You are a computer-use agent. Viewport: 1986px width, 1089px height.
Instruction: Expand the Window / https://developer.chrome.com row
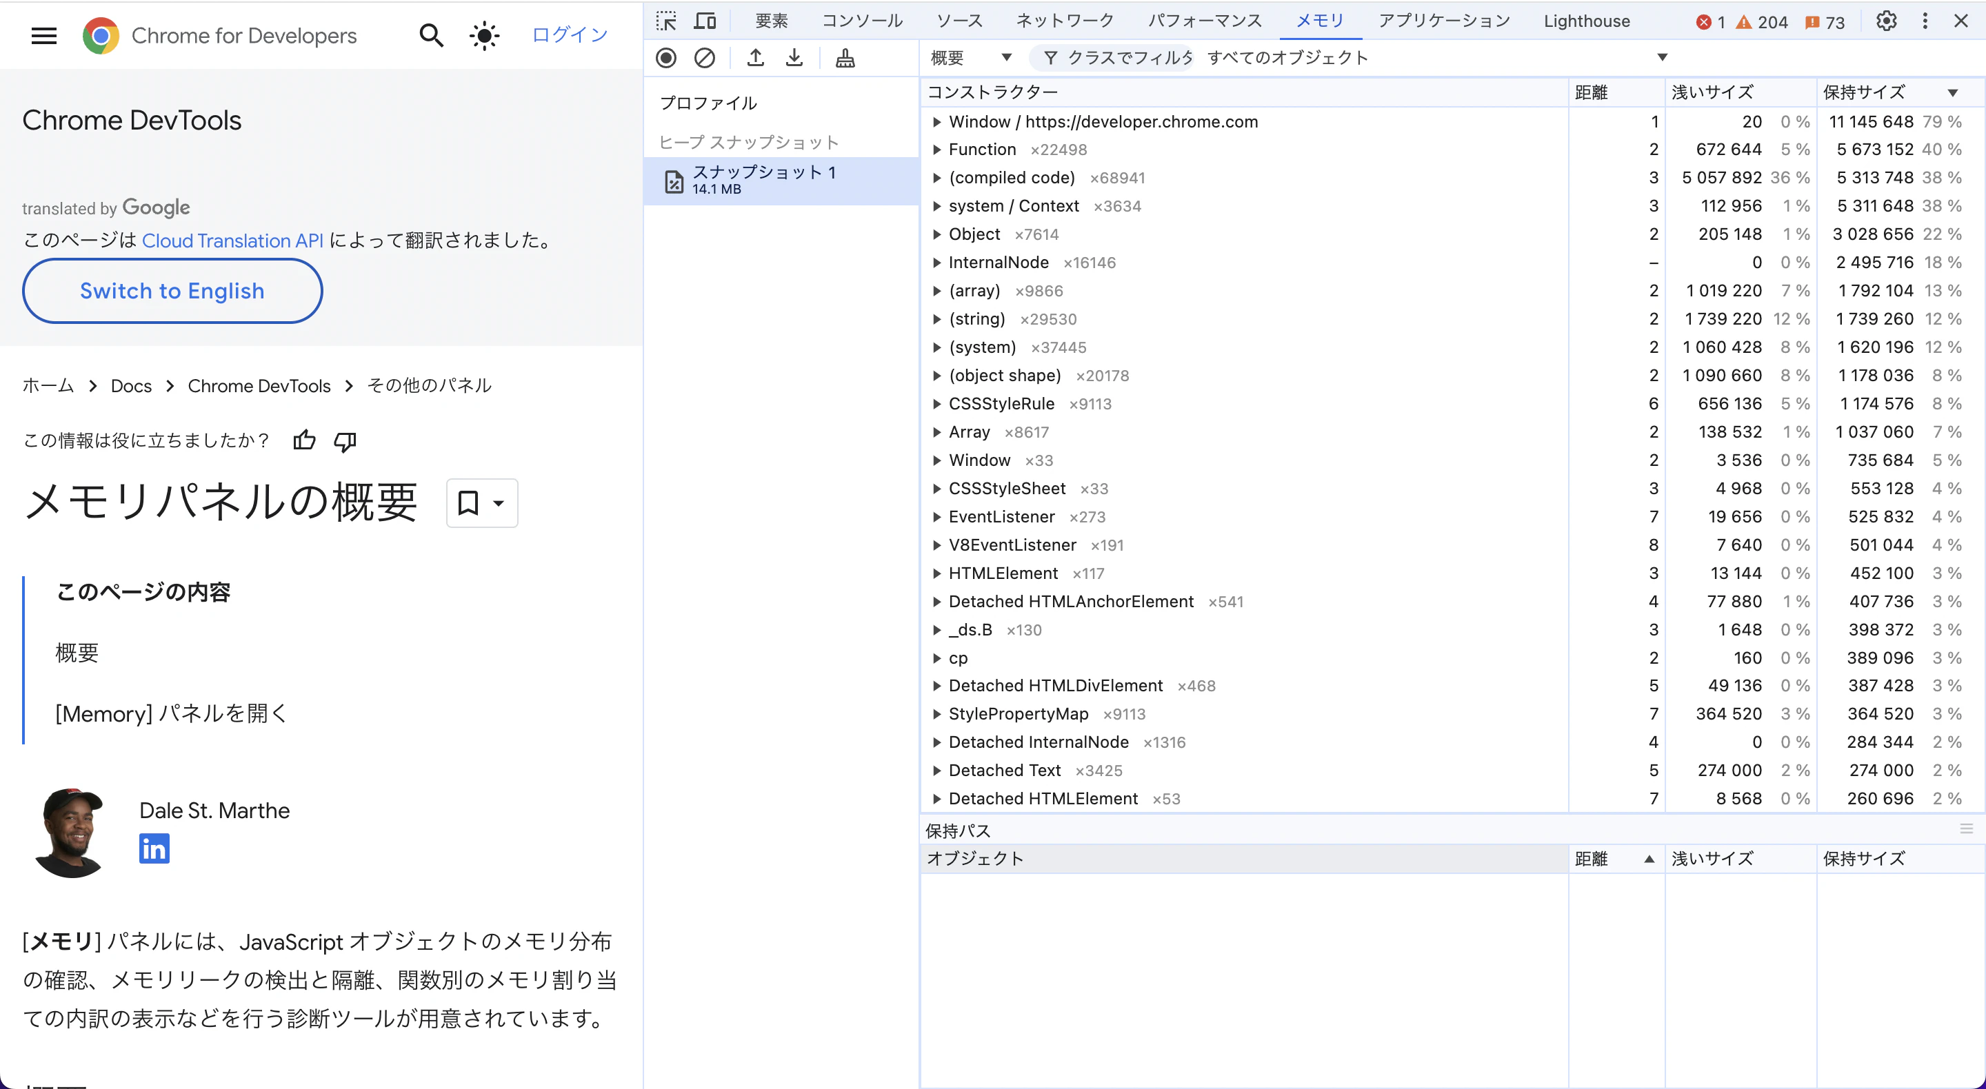[x=936, y=122]
